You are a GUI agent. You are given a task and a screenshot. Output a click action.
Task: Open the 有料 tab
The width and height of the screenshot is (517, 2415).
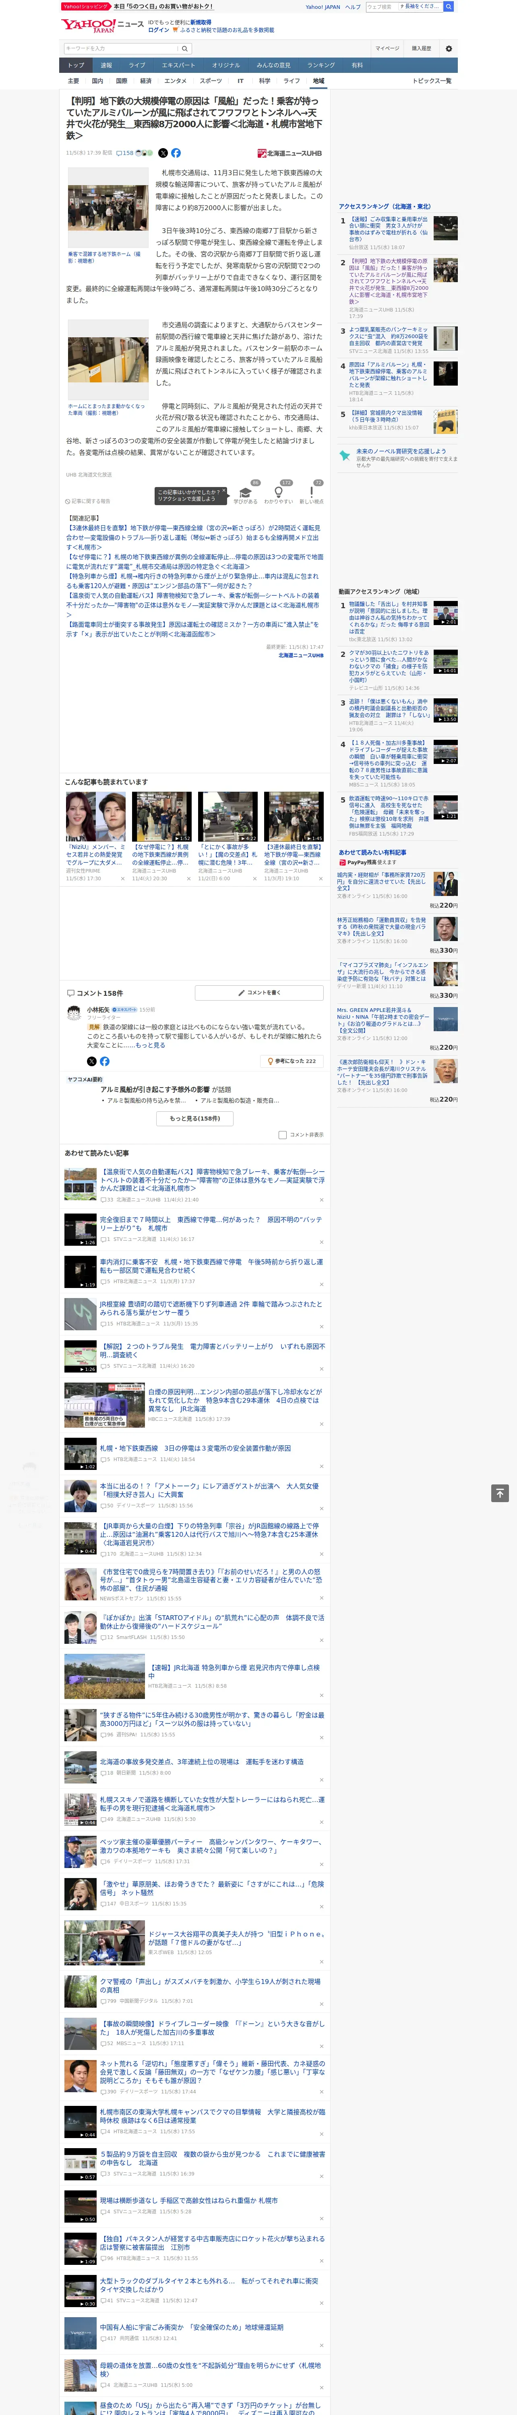(x=357, y=66)
